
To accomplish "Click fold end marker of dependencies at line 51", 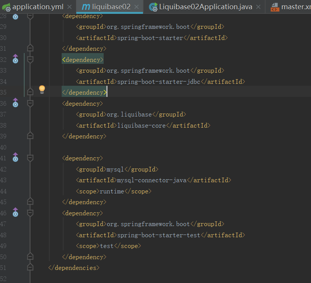I will pyautogui.click(x=30, y=267).
